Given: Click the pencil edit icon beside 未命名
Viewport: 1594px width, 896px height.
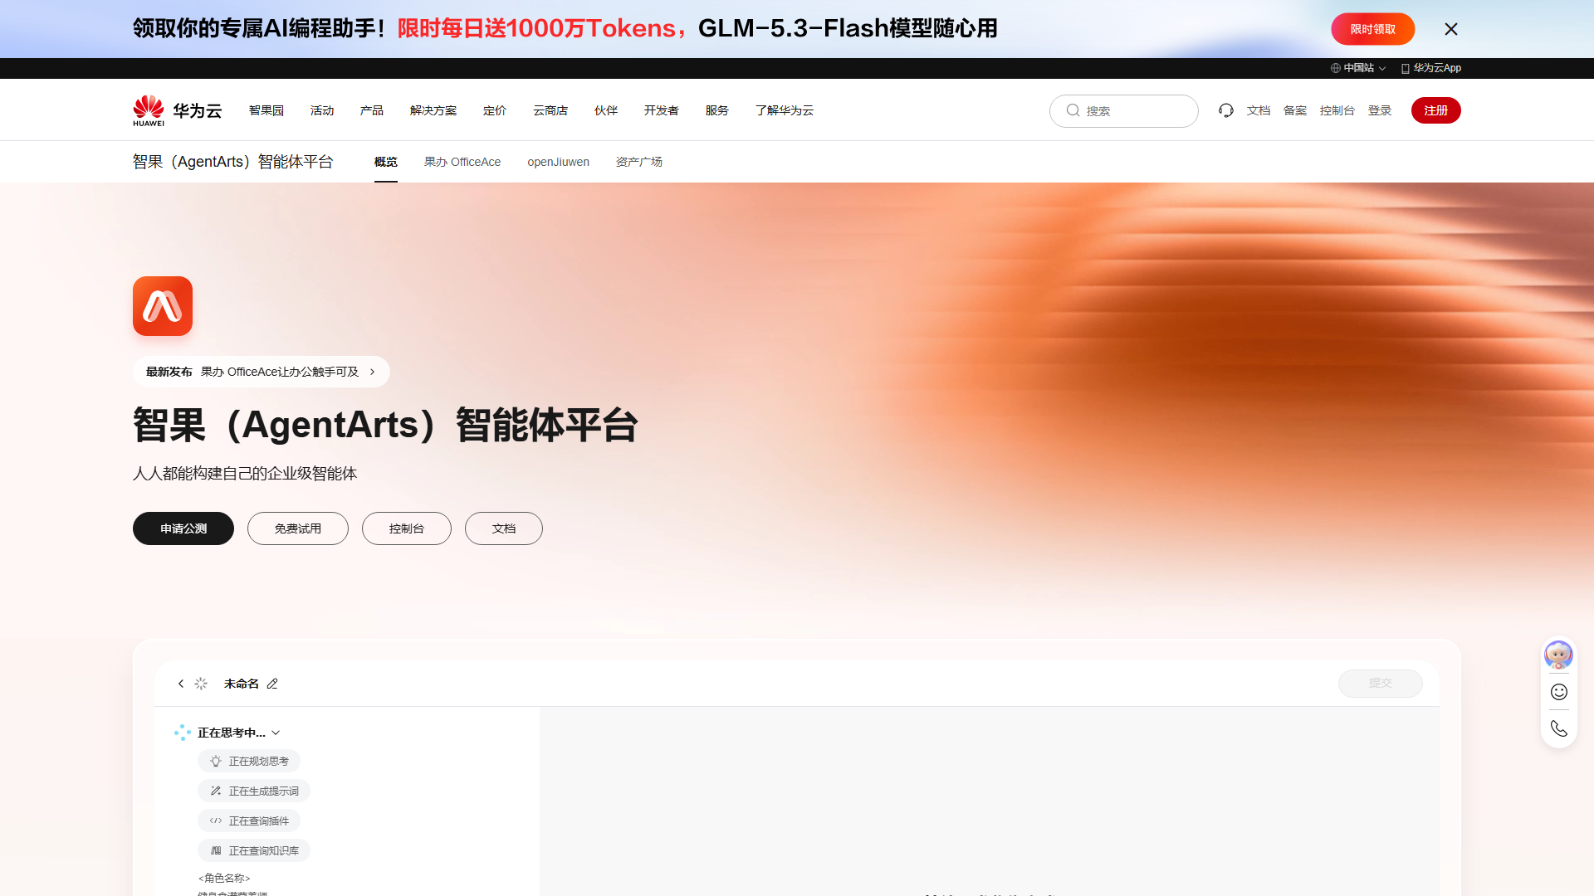Looking at the screenshot, I should click(272, 684).
